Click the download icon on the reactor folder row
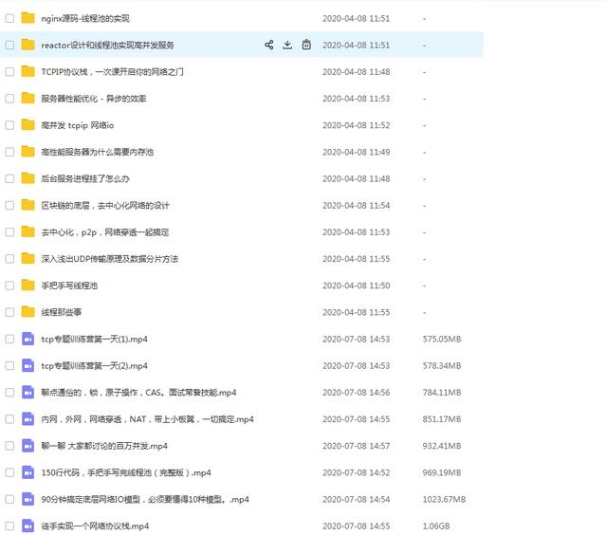This screenshot has width=607, height=535. [x=287, y=45]
